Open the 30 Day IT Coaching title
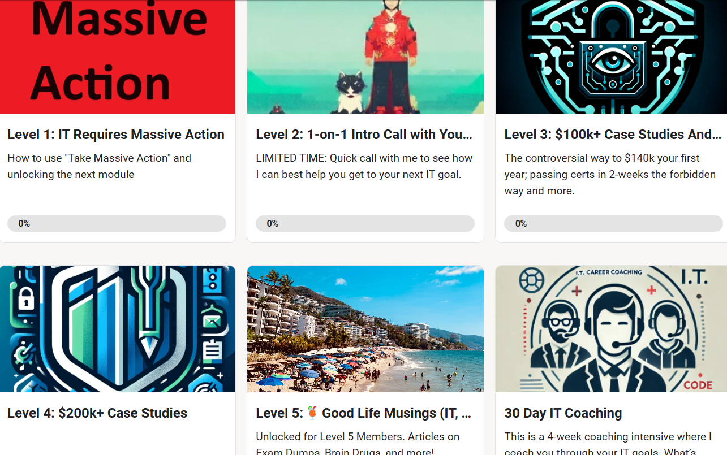This screenshot has width=727, height=455. click(563, 413)
